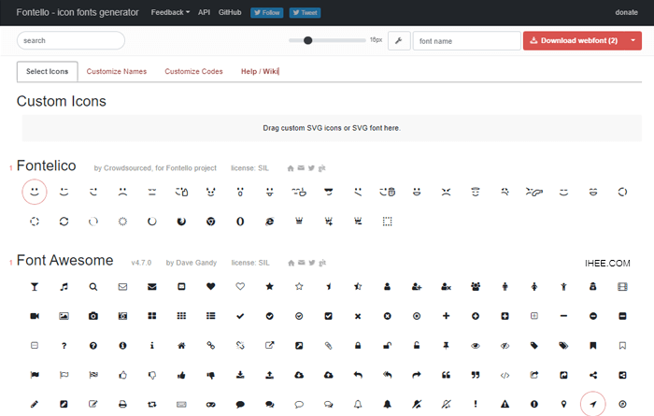
Task: Select the music note icon
Action: point(64,287)
